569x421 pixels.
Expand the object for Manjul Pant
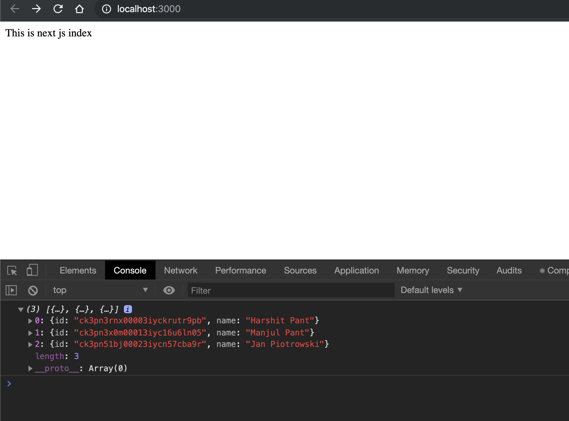[30, 332]
